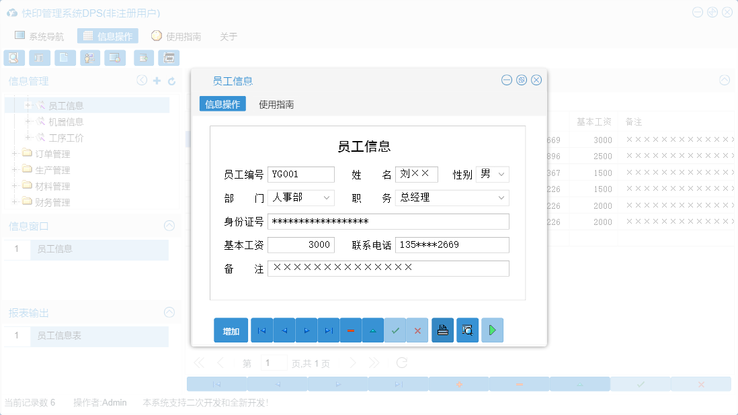
Task: Expand the 订单管理 tree node
Action: tap(15, 153)
